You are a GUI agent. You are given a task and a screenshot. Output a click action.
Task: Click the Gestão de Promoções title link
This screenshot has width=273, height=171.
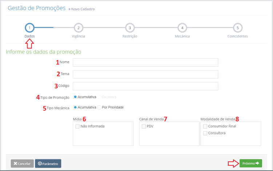37,8
